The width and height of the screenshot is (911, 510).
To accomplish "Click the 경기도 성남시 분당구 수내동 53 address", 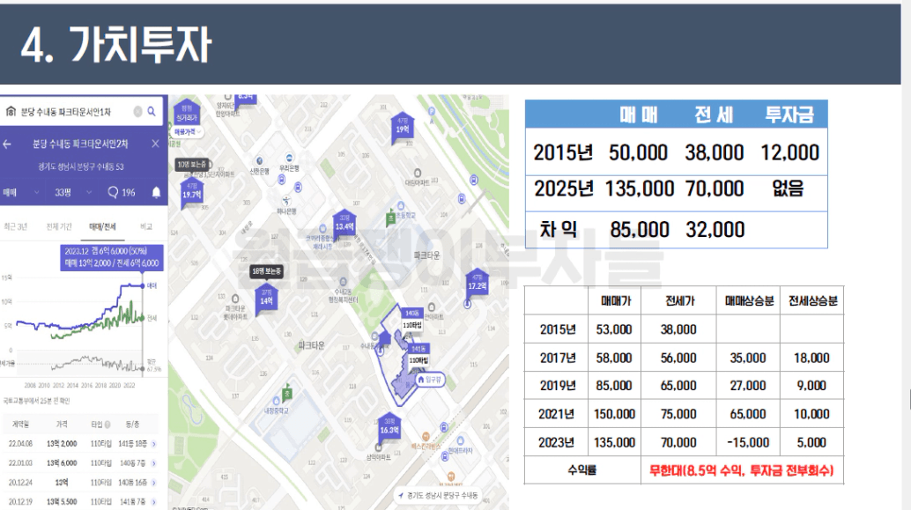I will 81,166.
